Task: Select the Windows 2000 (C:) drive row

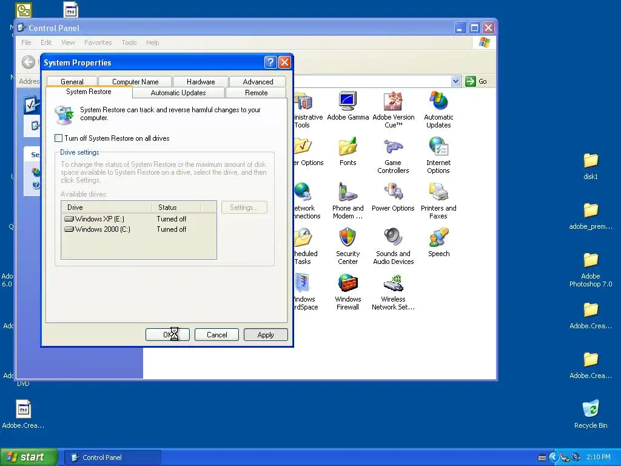Action: click(138, 229)
